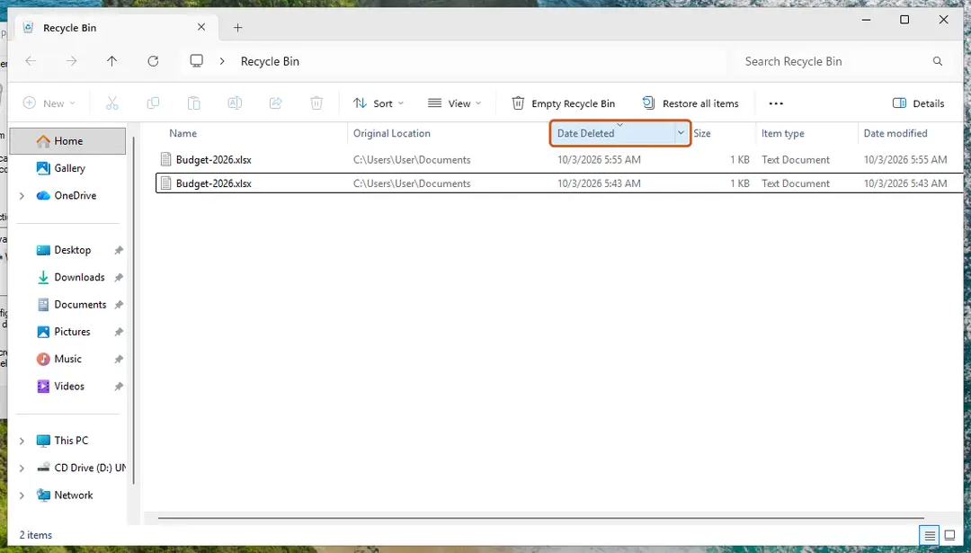Open a new tab with plus
Viewport: 971px width, 553px height.
point(237,27)
